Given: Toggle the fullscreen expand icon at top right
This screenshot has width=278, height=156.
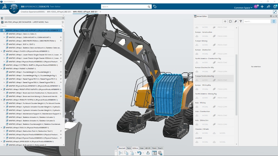Looking at the screenshot, I should coord(275,12).
